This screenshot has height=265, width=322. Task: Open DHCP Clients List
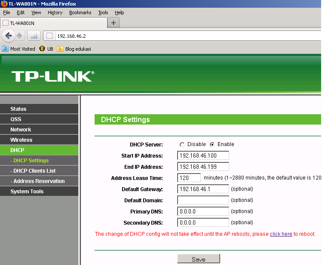[x=39, y=171]
